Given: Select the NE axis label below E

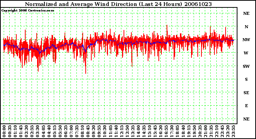Looking at the screenshot, I should 246,119.
